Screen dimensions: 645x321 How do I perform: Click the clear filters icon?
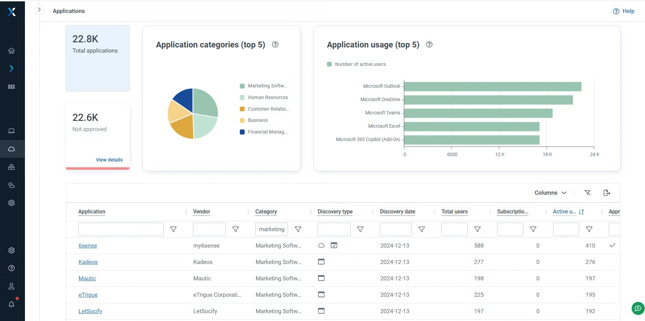coord(587,193)
